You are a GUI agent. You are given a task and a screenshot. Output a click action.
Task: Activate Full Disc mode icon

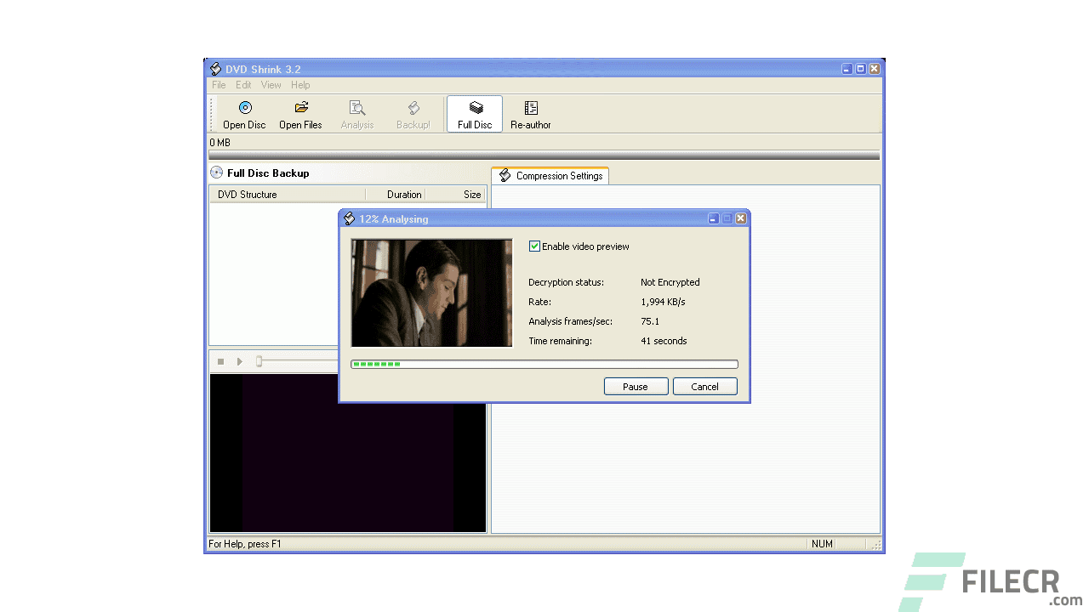coord(474,113)
